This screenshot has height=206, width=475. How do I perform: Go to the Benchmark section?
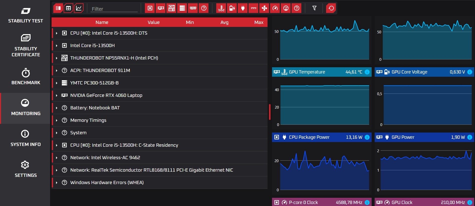point(26,76)
